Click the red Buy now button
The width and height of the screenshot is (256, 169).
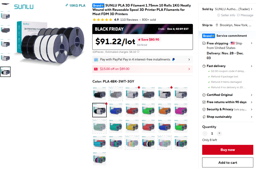pos(227,150)
